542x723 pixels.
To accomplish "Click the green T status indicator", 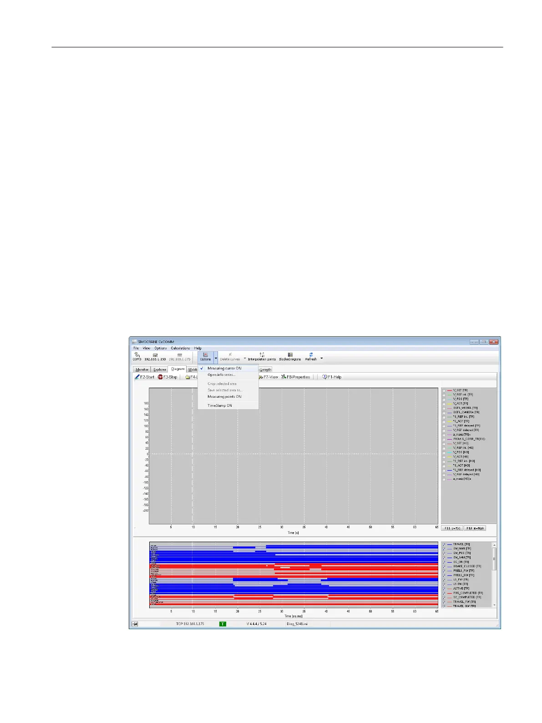I will [223, 624].
